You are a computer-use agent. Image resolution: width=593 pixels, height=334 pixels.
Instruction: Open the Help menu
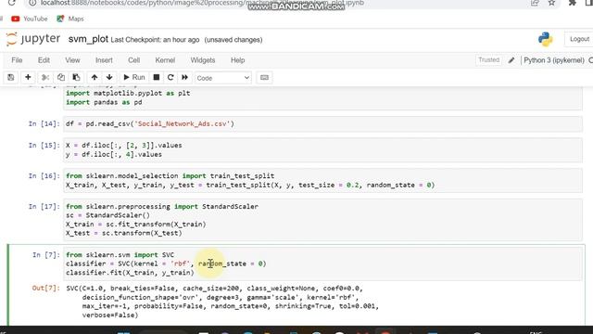[237, 60]
